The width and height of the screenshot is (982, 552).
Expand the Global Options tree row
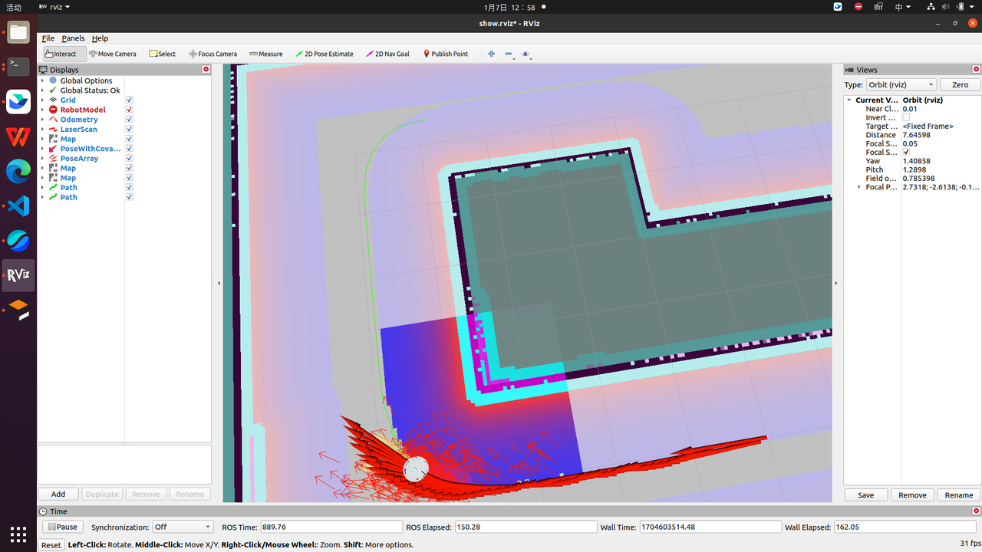click(42, 80)
